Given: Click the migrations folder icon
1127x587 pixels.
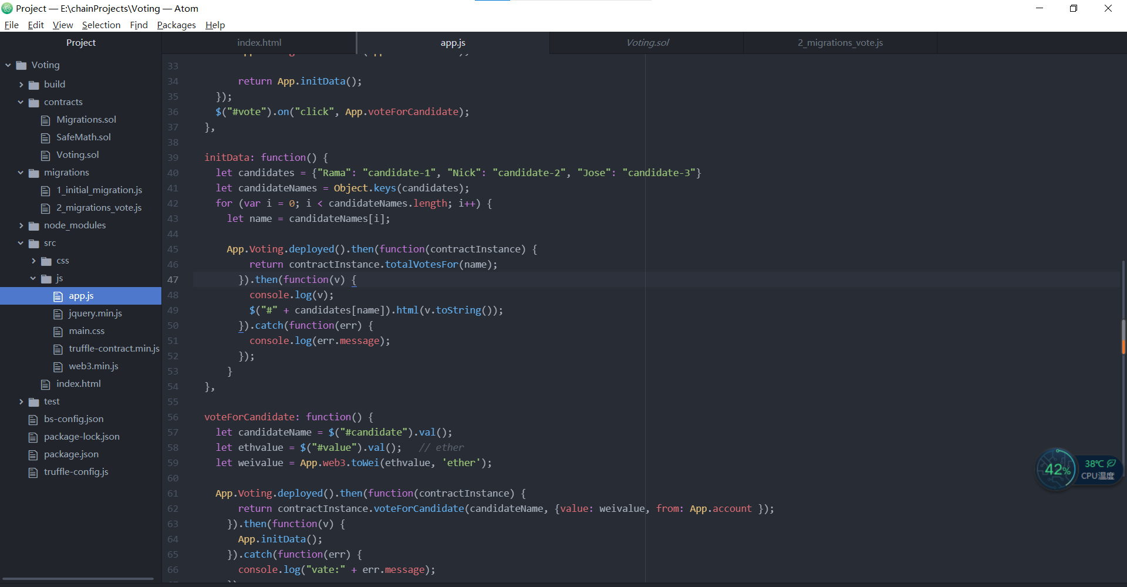Looking at the screenshot, I should [x=34, y=173].
